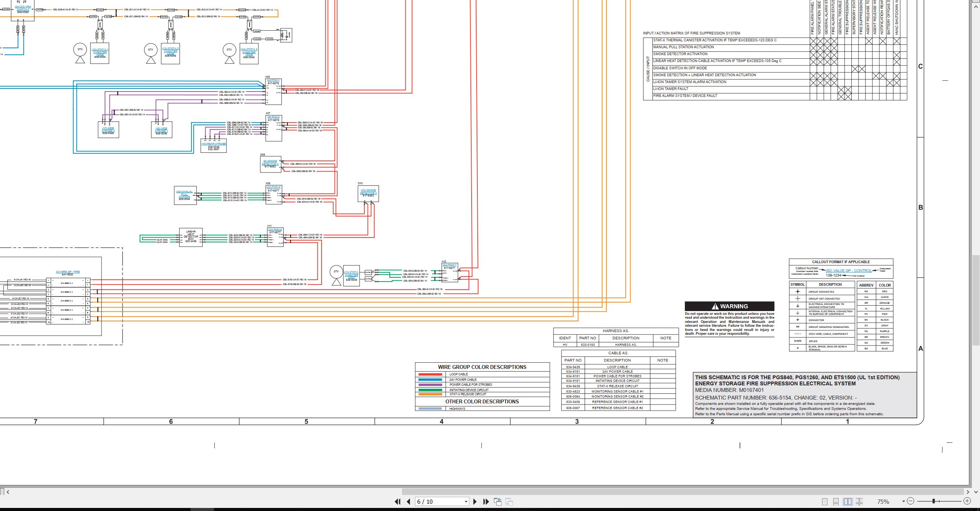
Task: Click the previous view navigation icon
Action: (498, 501)
